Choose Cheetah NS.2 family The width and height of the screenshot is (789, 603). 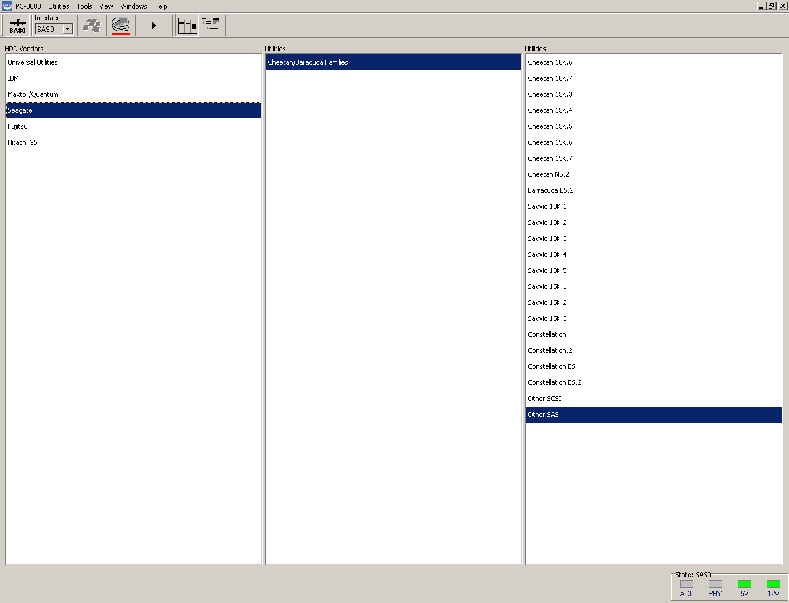(654, 174)
